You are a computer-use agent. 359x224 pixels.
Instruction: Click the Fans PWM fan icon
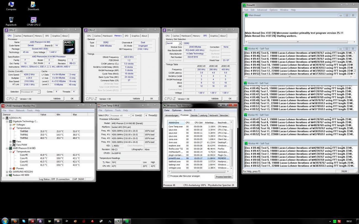click(14, 145)
